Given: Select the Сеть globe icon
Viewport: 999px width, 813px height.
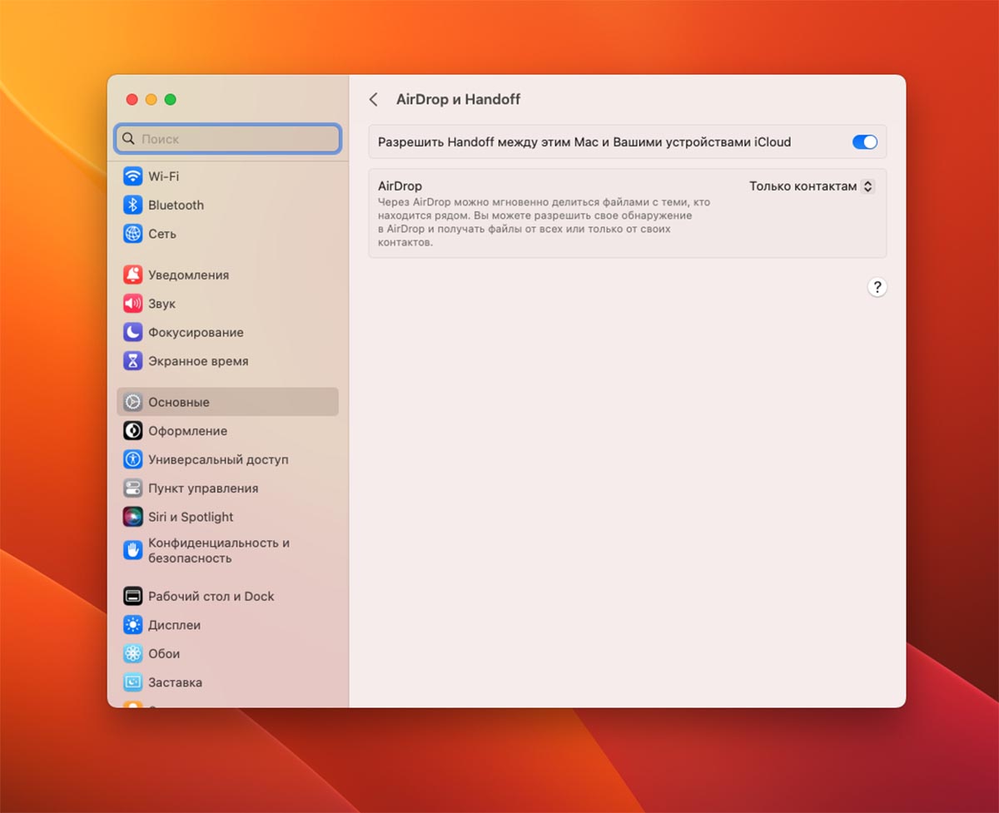Looking at the screenshot, I should click(133, 234).
